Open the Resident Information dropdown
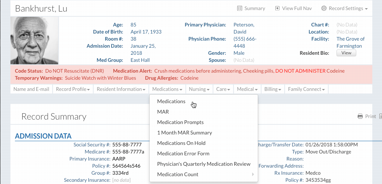This screenshot has width=382, height=184. point(121,89)
